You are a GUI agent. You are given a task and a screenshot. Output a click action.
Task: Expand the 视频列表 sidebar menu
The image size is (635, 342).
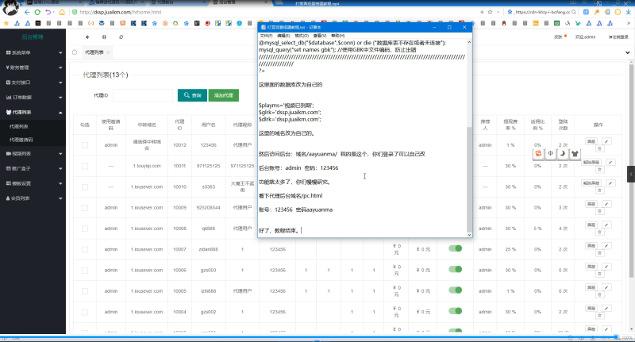click(x=33, y=154)
